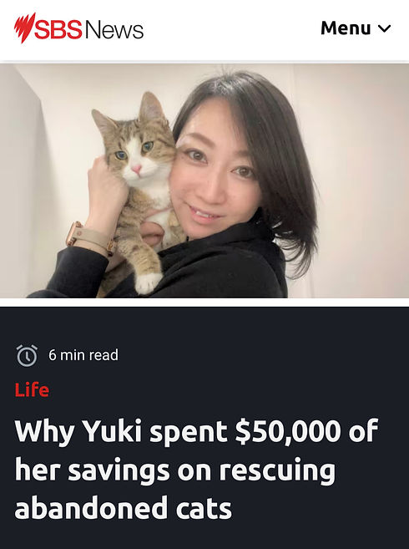Screen dimensions: 409x549
Task: Click "her savings on rescuing" headline line
Action: [x=175, y=470]
